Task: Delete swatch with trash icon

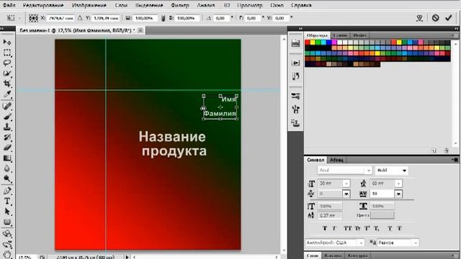Action: (x=446, y=150)
